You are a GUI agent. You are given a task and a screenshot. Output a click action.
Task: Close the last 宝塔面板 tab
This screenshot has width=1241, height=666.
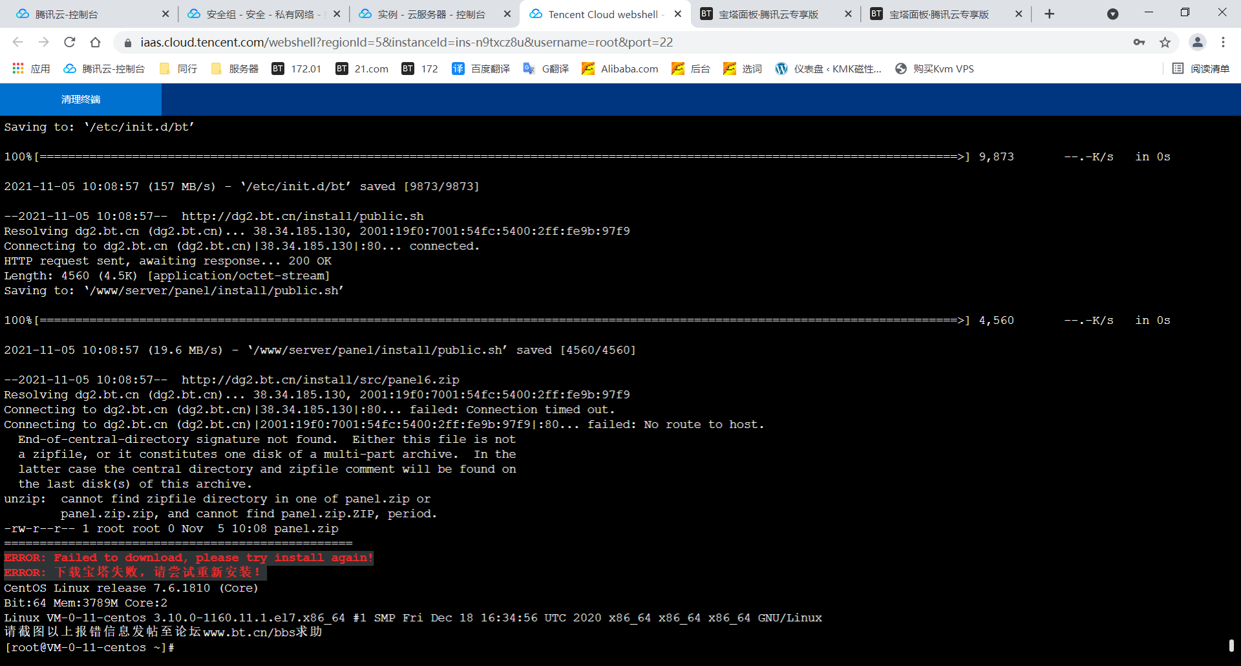[x=1019, y=14]
